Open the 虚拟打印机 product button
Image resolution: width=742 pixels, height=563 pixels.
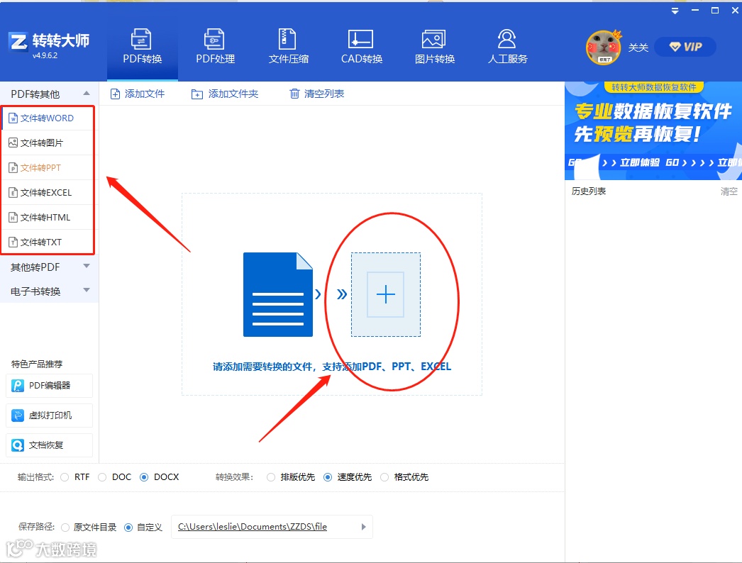49,416
